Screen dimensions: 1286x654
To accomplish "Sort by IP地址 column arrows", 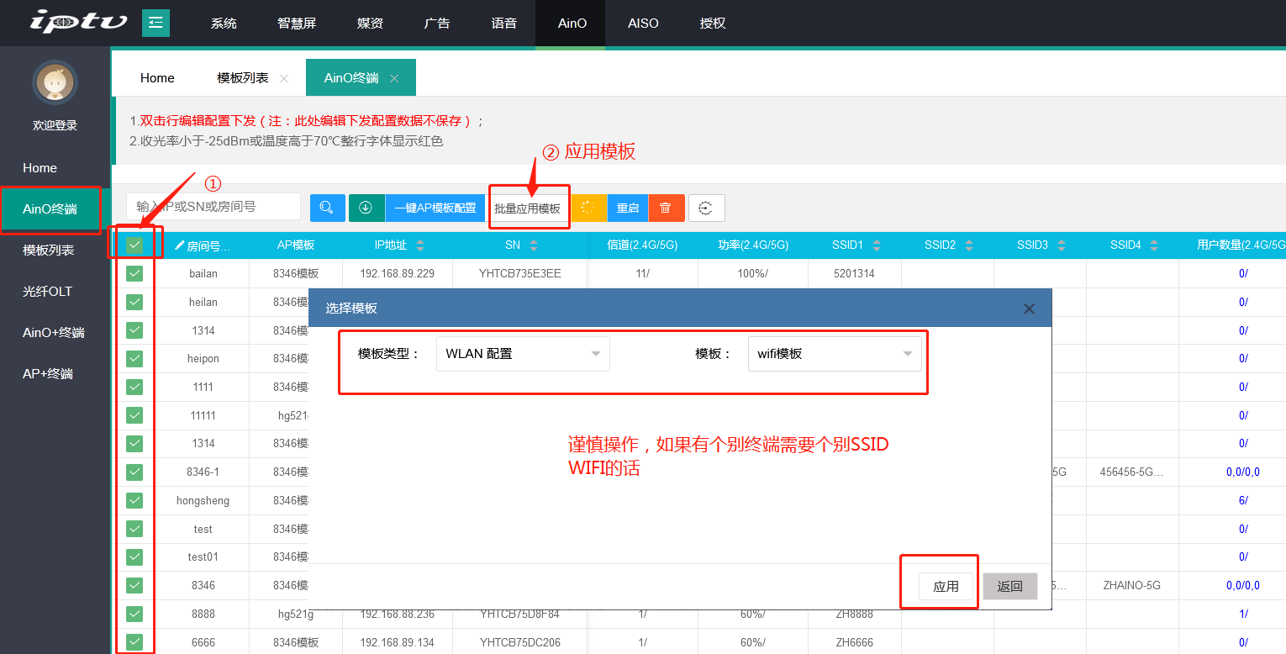I will tap(420, 245).
